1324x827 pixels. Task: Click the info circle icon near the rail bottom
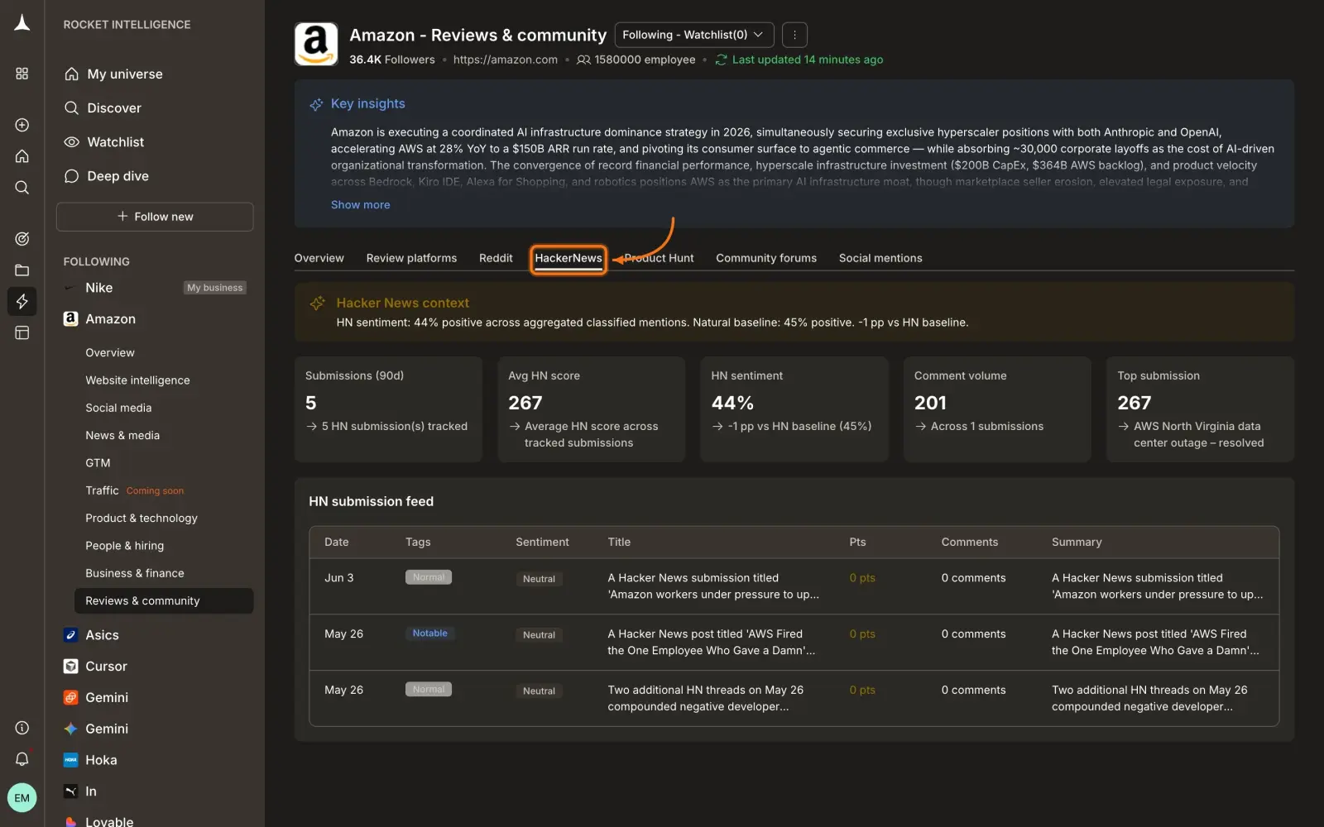(x=22, y=728)
